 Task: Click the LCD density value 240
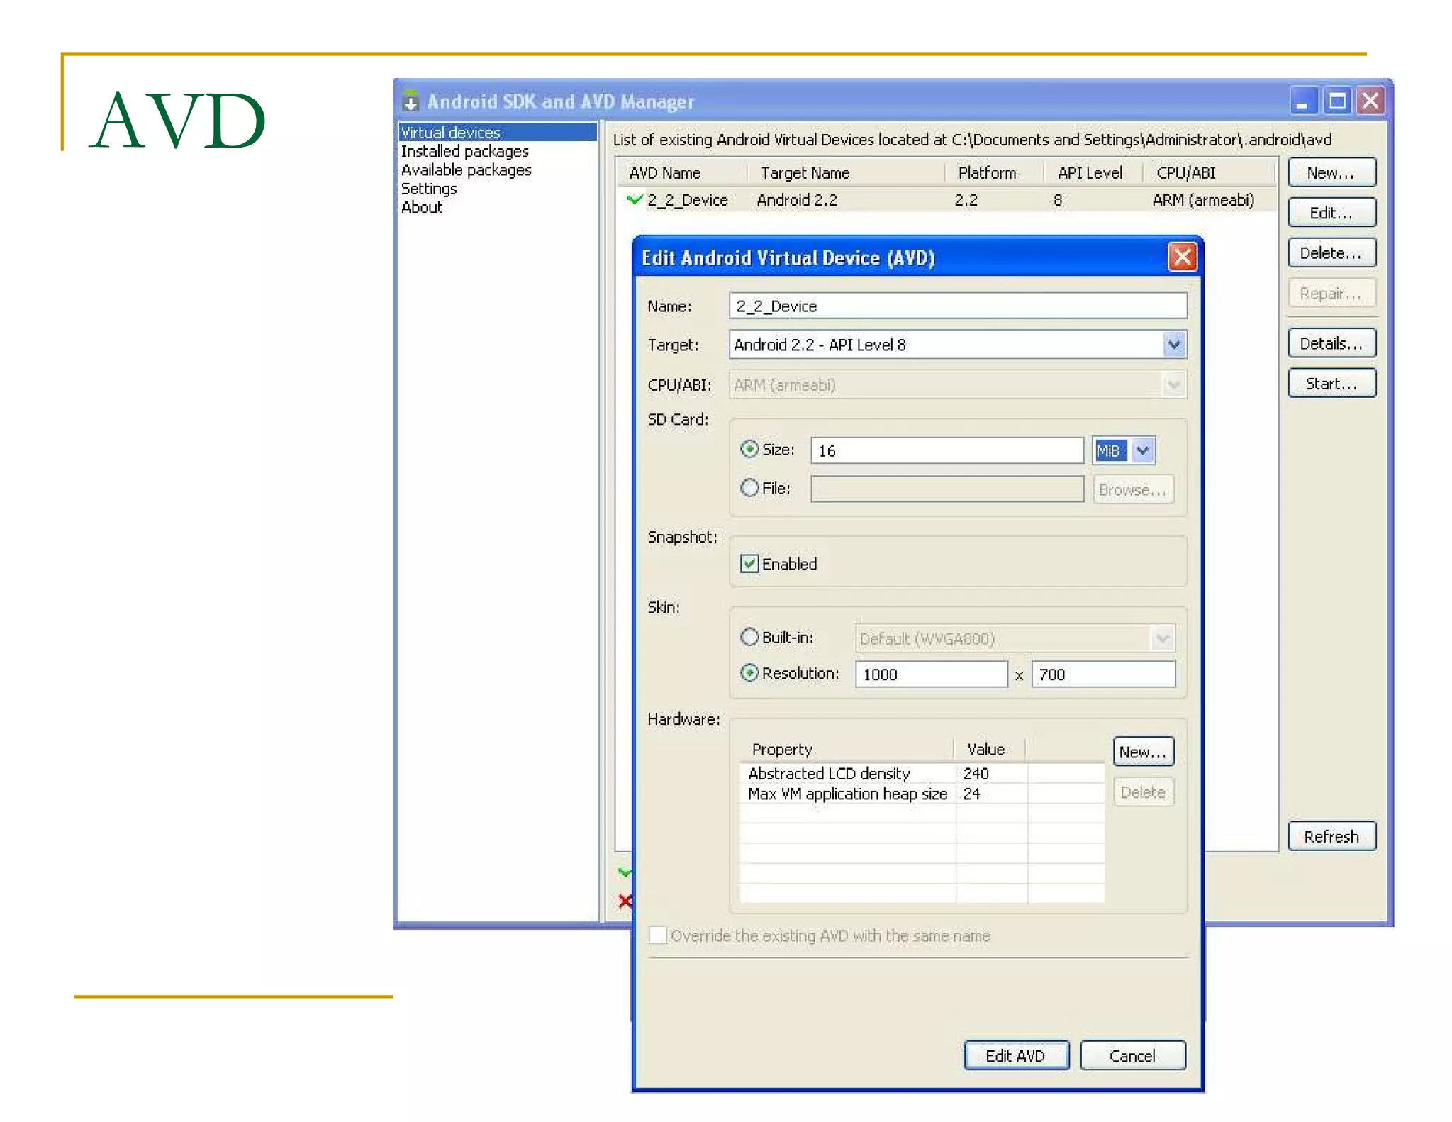pyautogui.click(x=976, y=773)
